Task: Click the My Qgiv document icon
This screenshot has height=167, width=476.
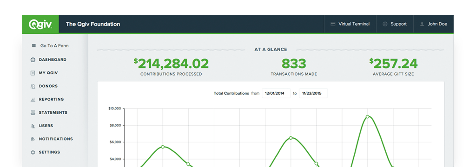Action: click(x=33, y=73)
